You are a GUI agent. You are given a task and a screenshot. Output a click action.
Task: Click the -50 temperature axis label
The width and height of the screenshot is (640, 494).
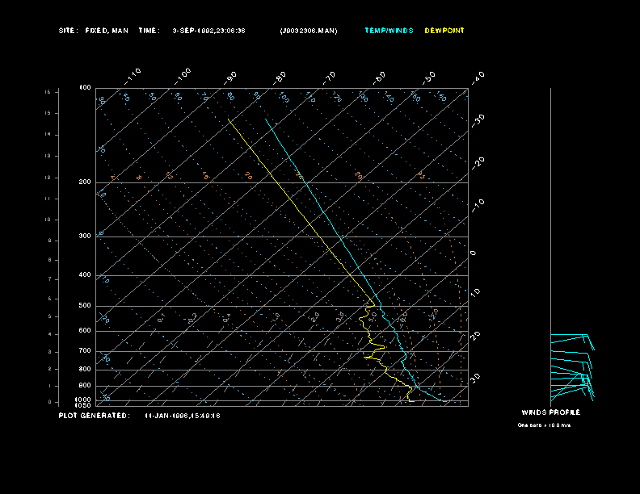tap(429, 78)
